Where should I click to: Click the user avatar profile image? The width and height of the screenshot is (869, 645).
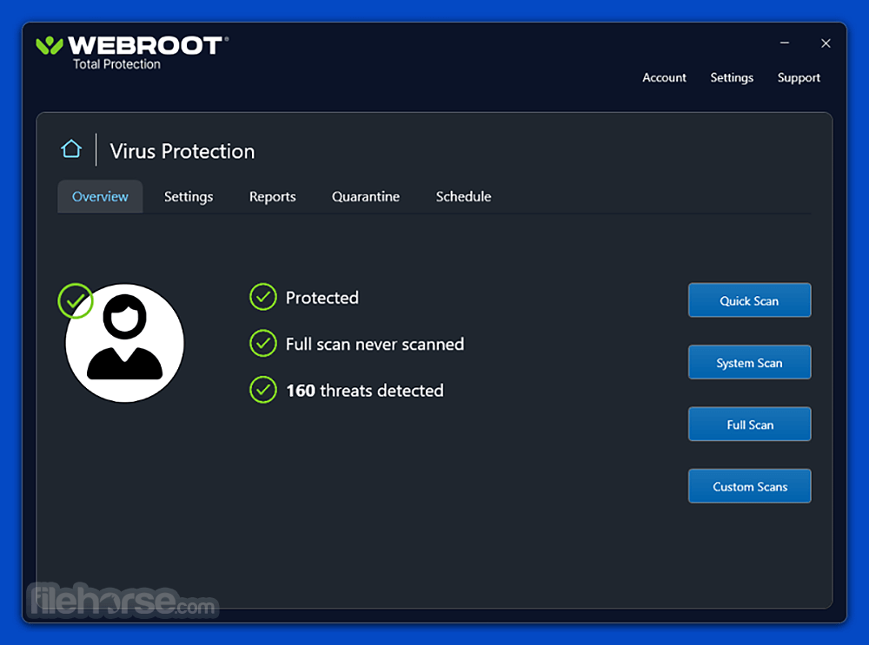pos(124,343)
